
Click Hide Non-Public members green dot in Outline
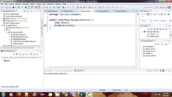[x=163, y=29]
